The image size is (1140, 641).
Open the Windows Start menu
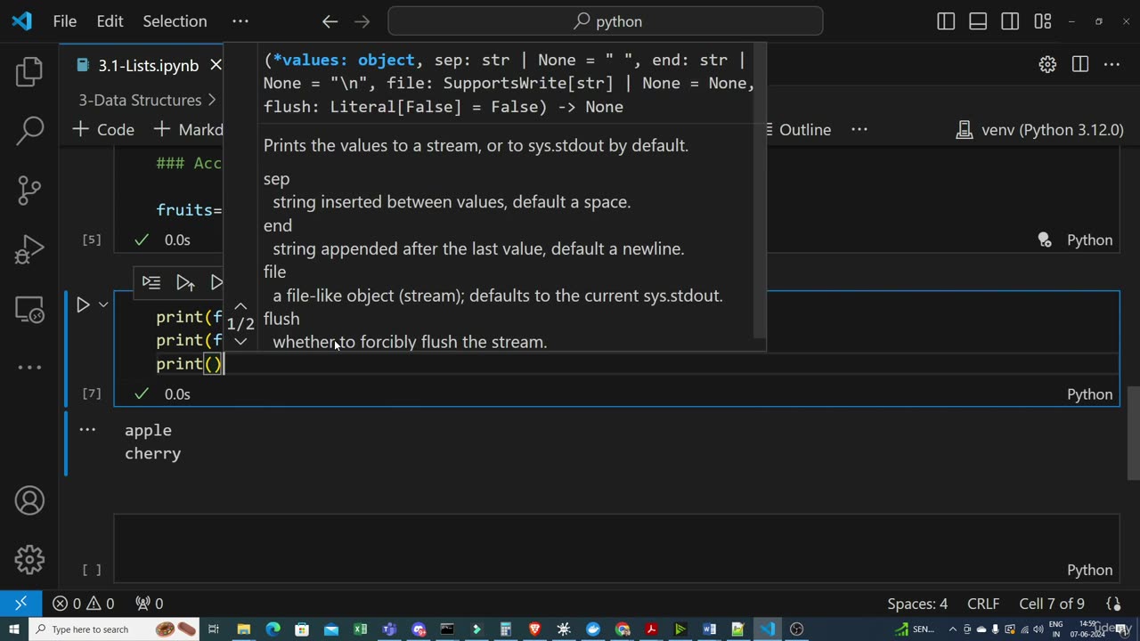[14, 629]
